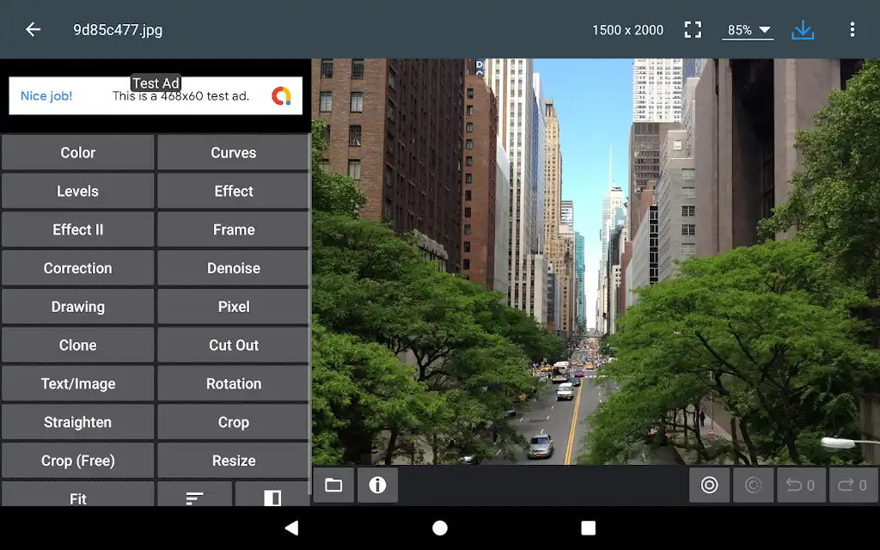Select the Text/Image tool
This screenshot has height=550, width=880.
click(77, 384)
